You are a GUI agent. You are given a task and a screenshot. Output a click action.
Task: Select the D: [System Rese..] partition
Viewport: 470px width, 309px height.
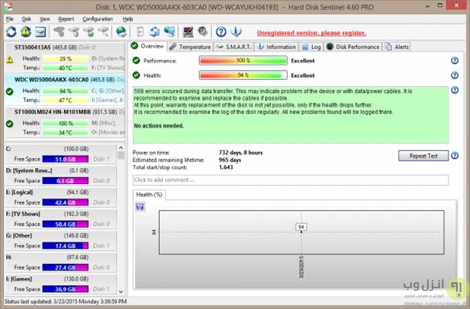61,175
